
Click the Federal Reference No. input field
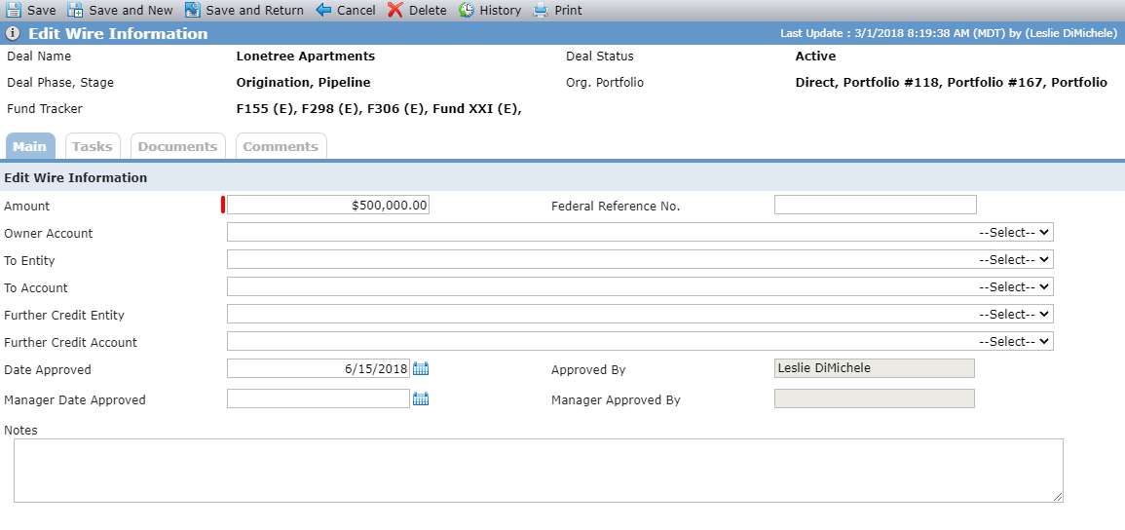tap(876, 205)
